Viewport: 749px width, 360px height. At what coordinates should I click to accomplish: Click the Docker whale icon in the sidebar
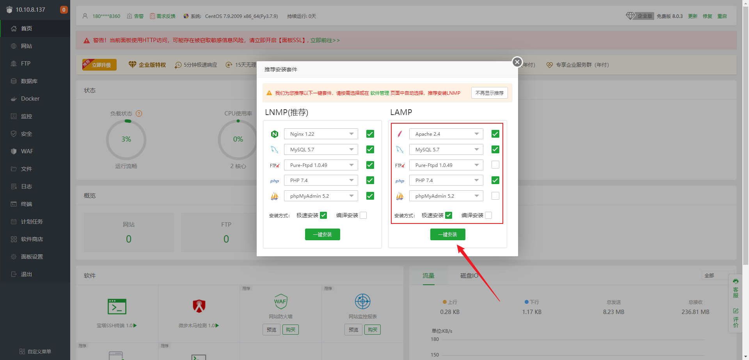(x=14, y=99)
